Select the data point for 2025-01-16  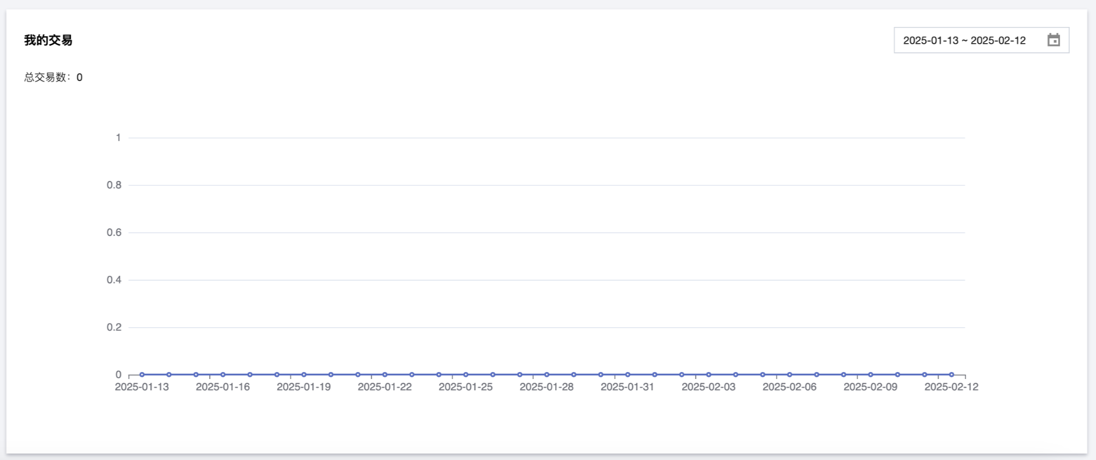point(223,374)
